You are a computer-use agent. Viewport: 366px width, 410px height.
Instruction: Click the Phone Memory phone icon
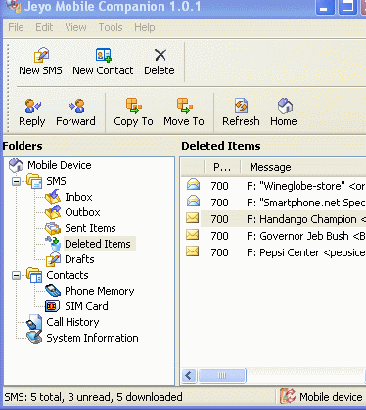click(x=53, y=291)
